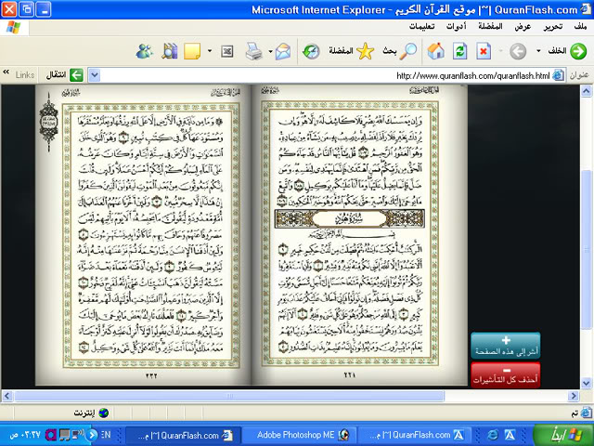Click the History clock icon

tap(311, 51)
